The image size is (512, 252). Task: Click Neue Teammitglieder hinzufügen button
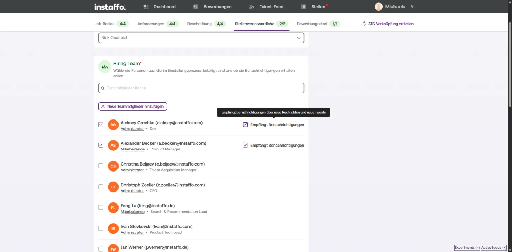(x=133, y=106)
